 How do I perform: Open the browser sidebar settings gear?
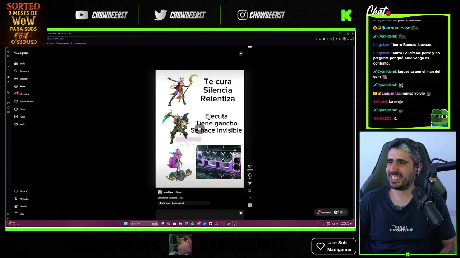(8, 111)
